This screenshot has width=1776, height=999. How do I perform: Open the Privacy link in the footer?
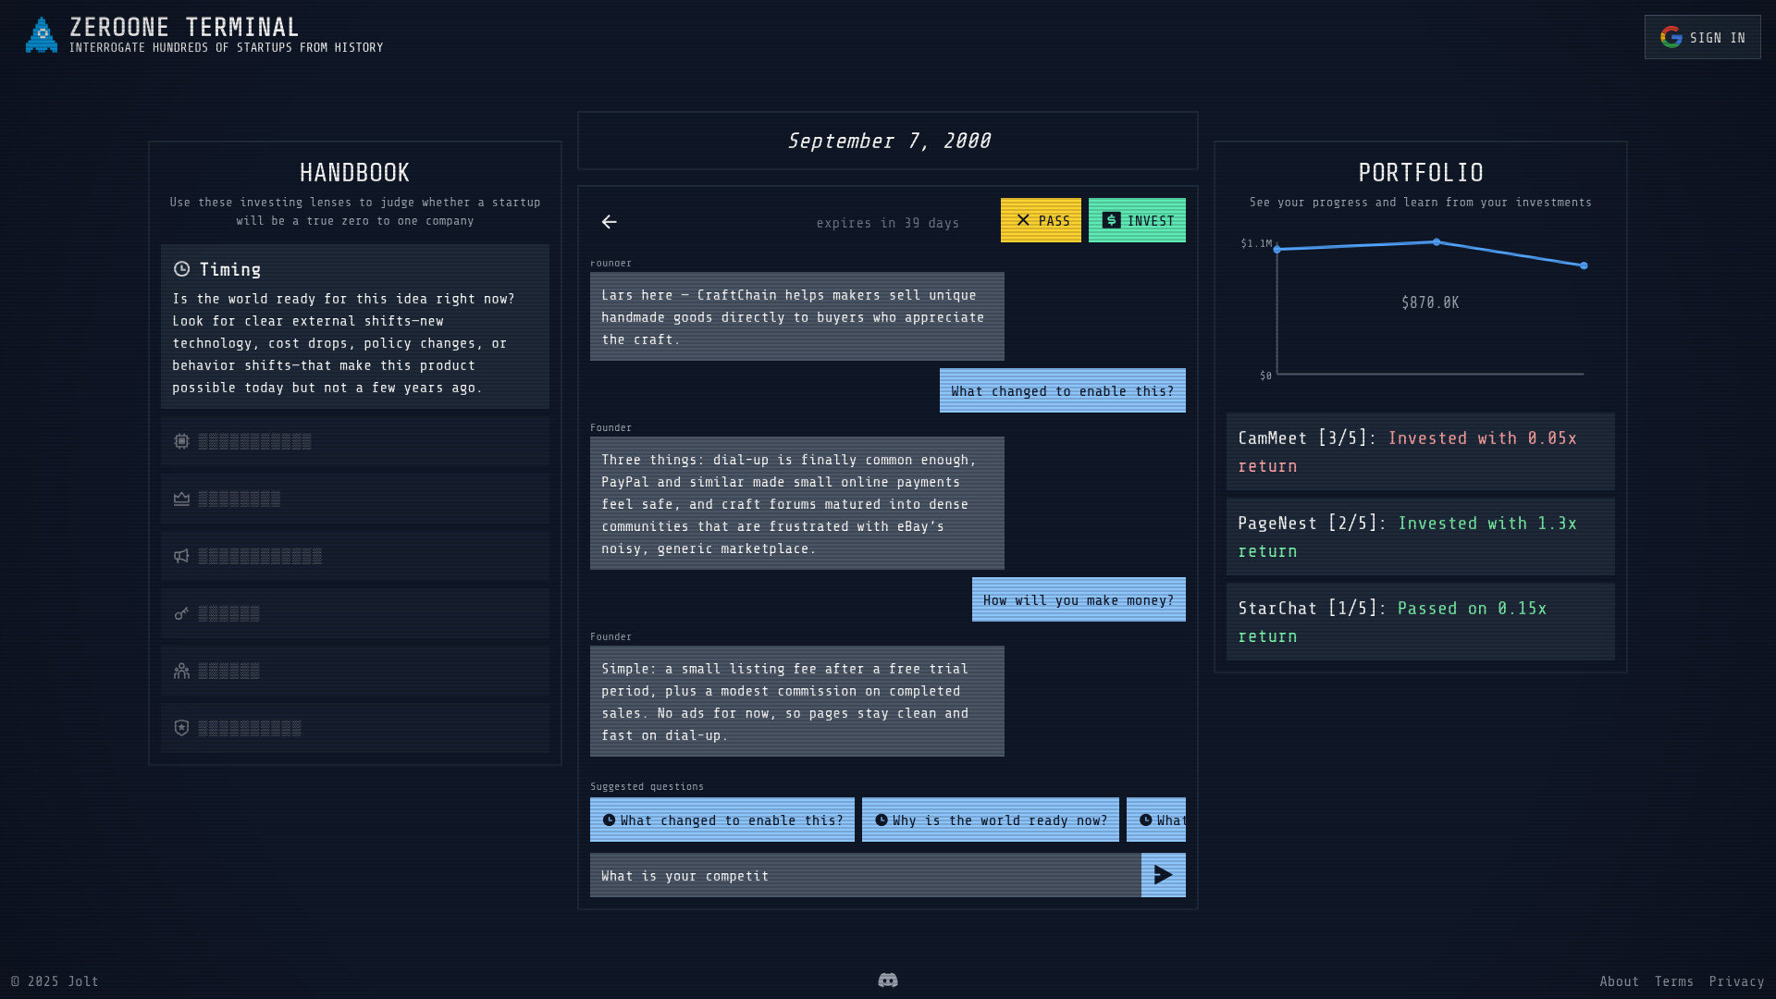pos(1736,980)
